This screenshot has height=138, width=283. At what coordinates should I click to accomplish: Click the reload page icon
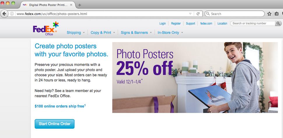pyautogui.click(x=198, y=14)
